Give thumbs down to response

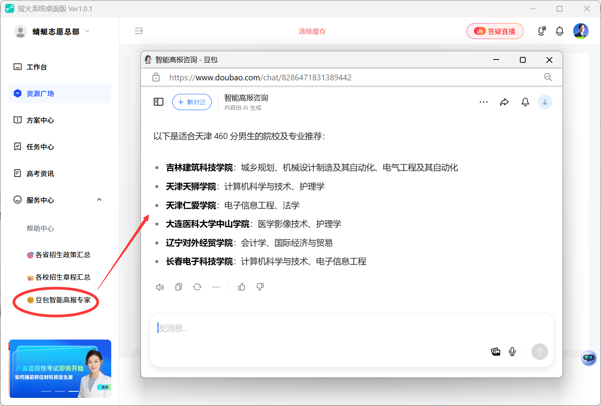260,287
